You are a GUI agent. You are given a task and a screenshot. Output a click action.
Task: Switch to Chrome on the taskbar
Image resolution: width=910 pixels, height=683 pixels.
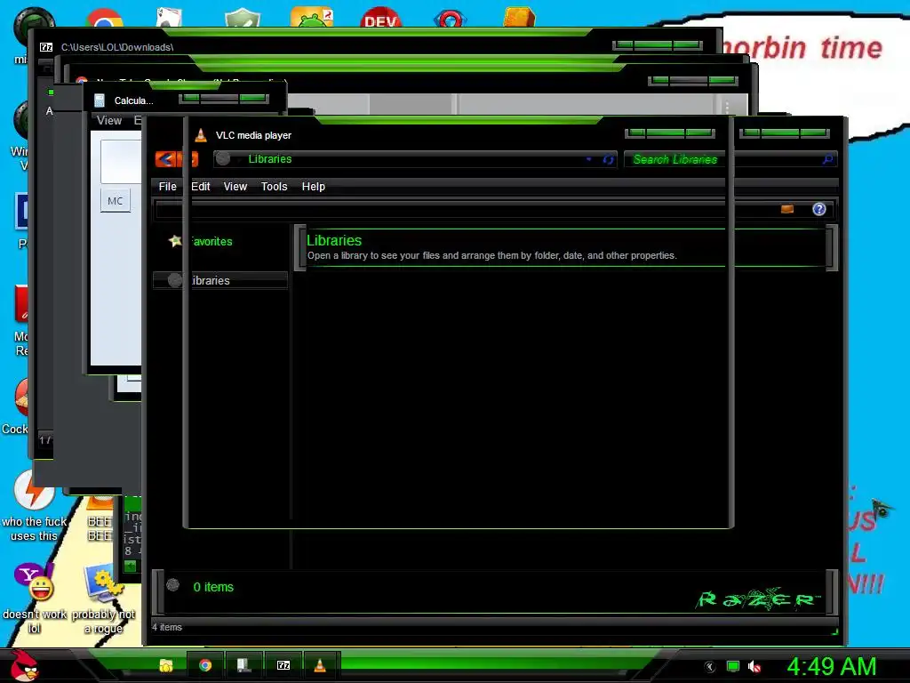(205, 665)
